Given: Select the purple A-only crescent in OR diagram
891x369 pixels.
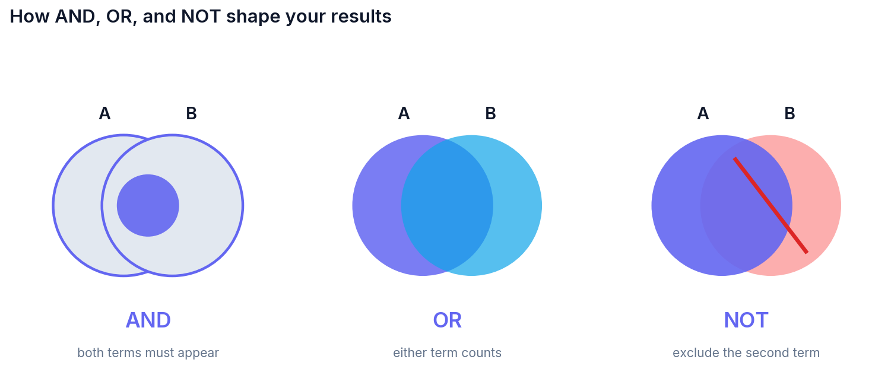Looking at the screenshot, I should tap(376, 205).
